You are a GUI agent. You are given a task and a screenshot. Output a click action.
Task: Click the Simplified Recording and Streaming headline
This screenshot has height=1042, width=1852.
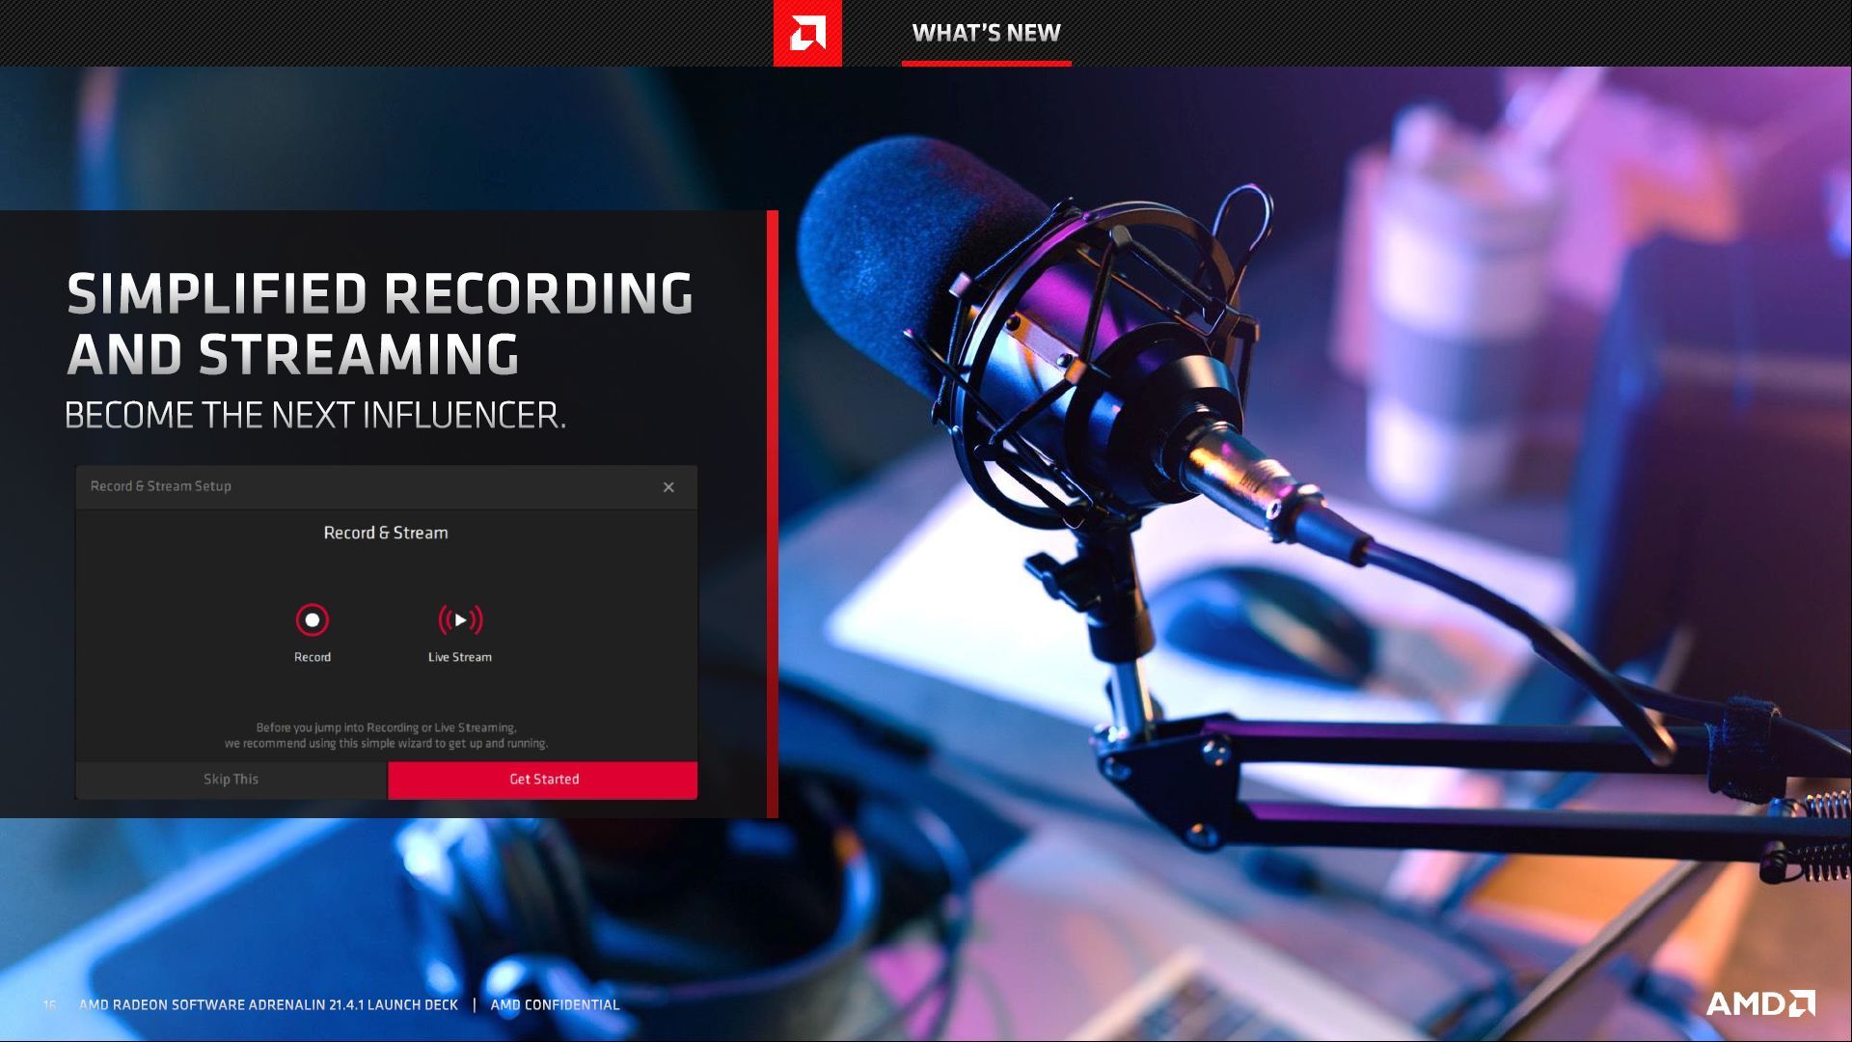(x=379, y=323)
